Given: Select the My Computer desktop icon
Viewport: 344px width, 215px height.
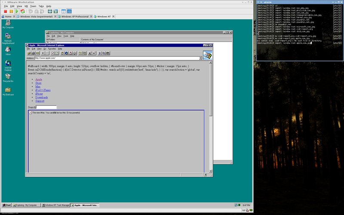Looking at the screenshot, I should point(8,24).
